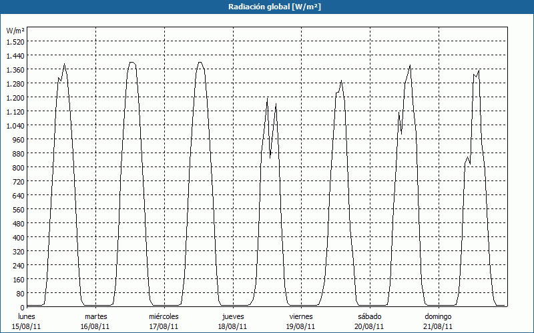Select the 18/08/11 date label
The image size is (534, 333).
pyautogui.click(x=232, y=326)
